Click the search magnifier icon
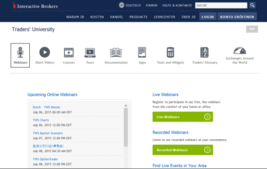Viewport: 267px width, 169px height. (252, 5)
